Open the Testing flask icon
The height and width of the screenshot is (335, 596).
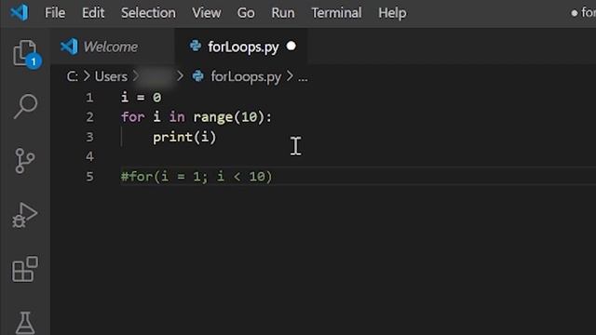pyautogui.click(x=25, y=323)
